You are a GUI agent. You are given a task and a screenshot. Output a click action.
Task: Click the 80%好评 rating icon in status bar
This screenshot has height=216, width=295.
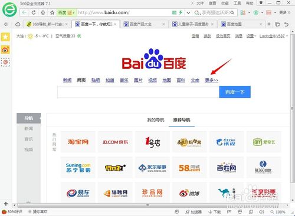point(12,212)
